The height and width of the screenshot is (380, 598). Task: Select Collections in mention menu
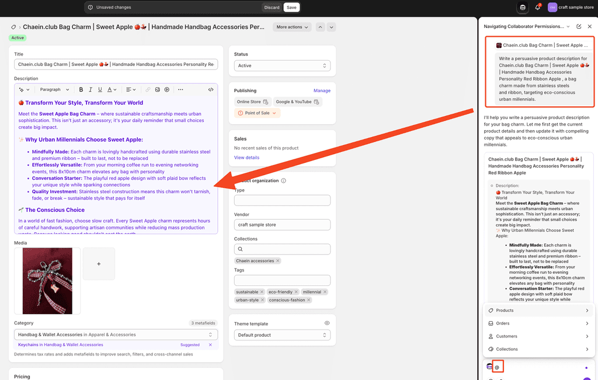tap(538, 350)
